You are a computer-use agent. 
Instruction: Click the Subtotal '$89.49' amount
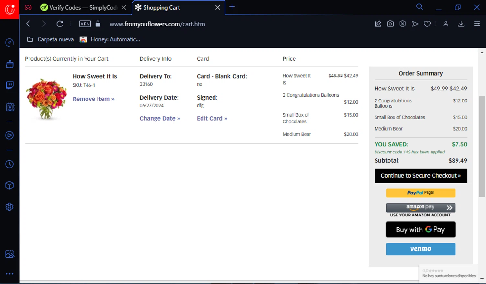(457, 161)
